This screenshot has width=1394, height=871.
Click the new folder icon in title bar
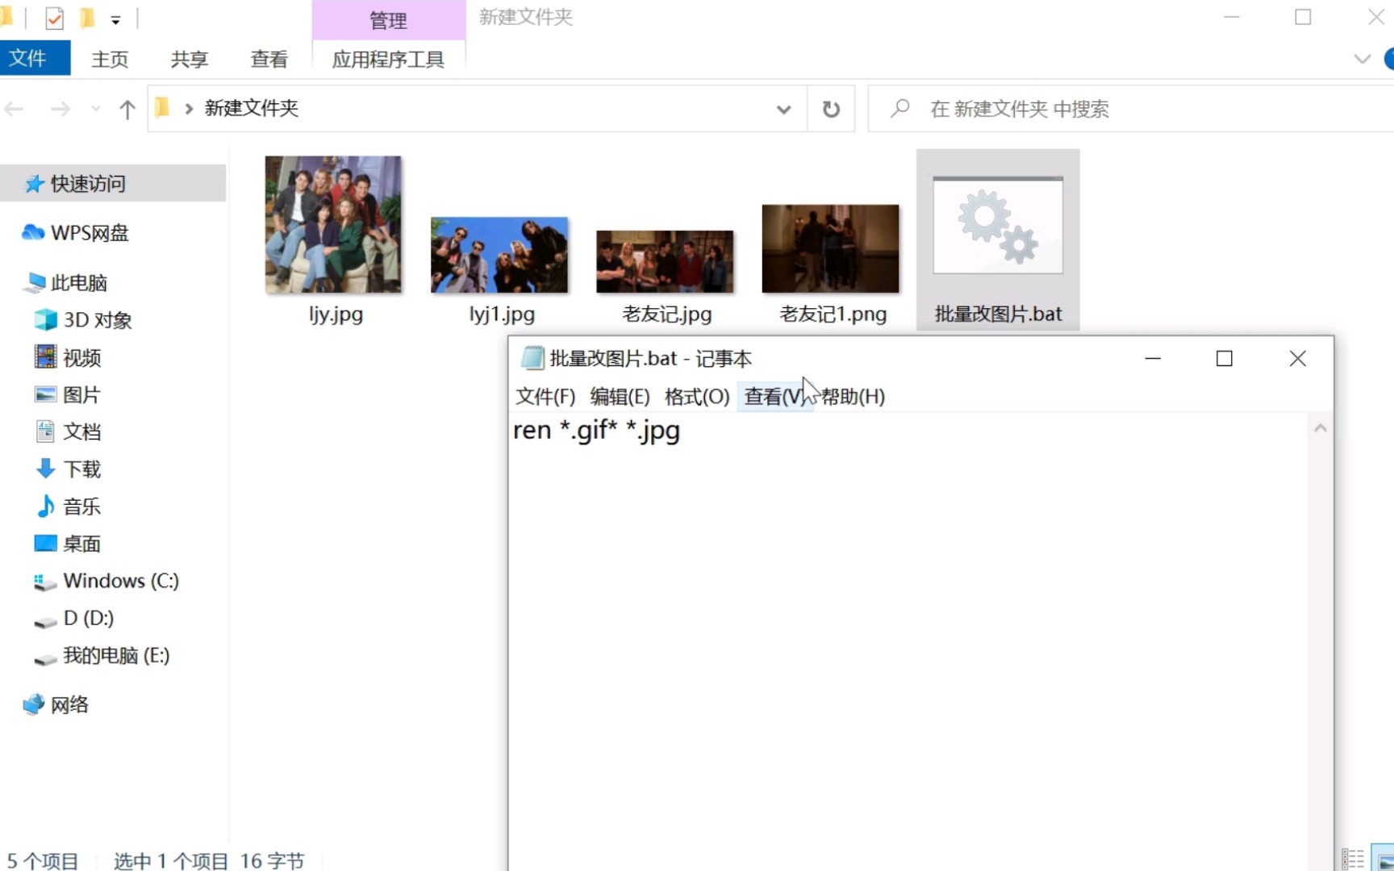pyautogui.click(x=87, y=18)
